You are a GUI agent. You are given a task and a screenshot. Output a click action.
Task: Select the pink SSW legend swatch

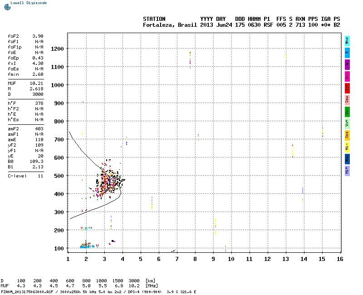[x=347, y=100]
